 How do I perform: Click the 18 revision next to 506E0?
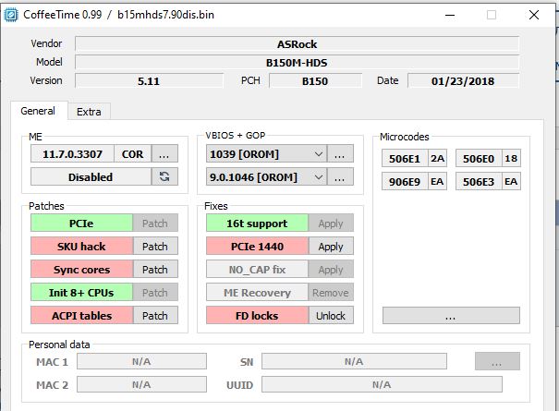(x=511, y=158)
